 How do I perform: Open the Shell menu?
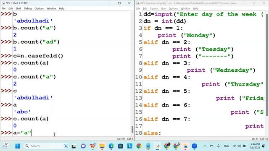point(18,8)
